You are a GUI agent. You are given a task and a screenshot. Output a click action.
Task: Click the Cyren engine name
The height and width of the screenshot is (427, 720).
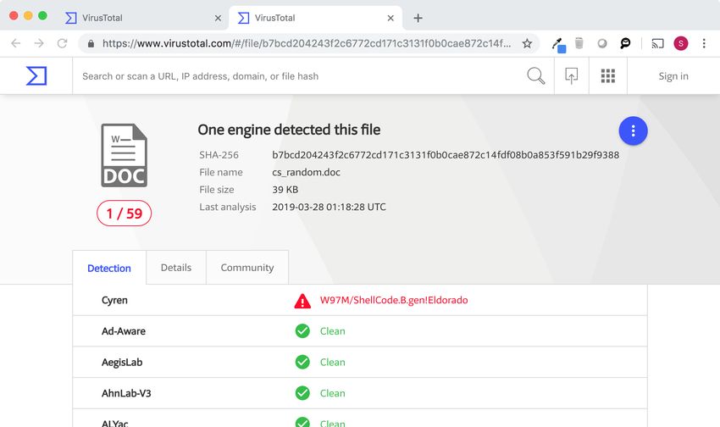click(114, 300)
